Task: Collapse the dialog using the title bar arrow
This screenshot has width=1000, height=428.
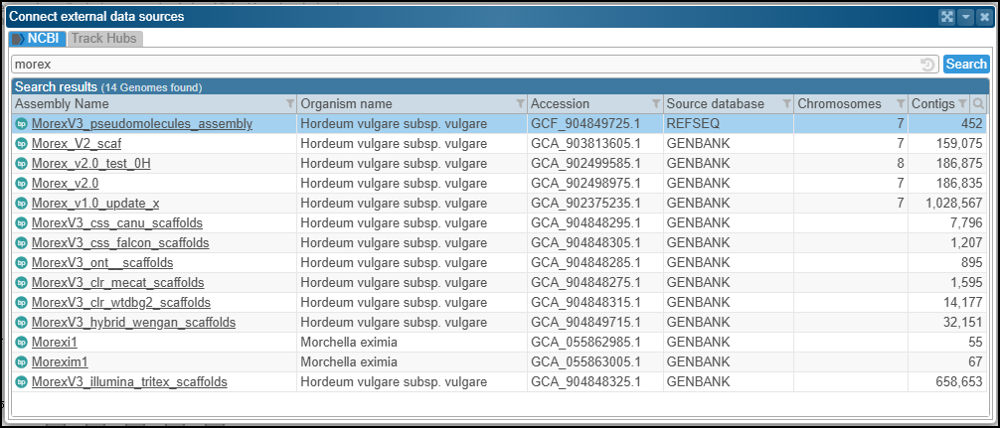Action: click(x=965, y=17)
